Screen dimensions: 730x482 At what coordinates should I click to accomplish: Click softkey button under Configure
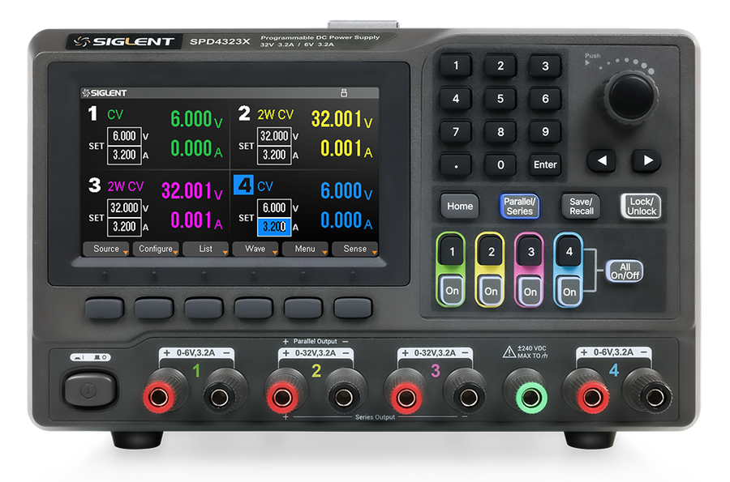coord(154,308)
